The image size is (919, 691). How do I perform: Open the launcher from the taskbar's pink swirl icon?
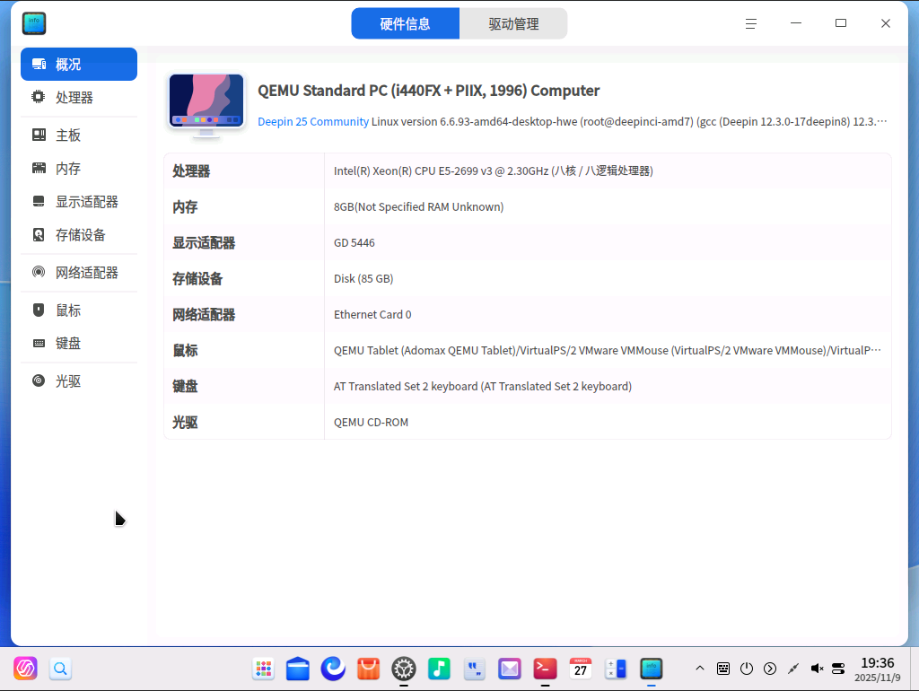(x=25, y=669)
